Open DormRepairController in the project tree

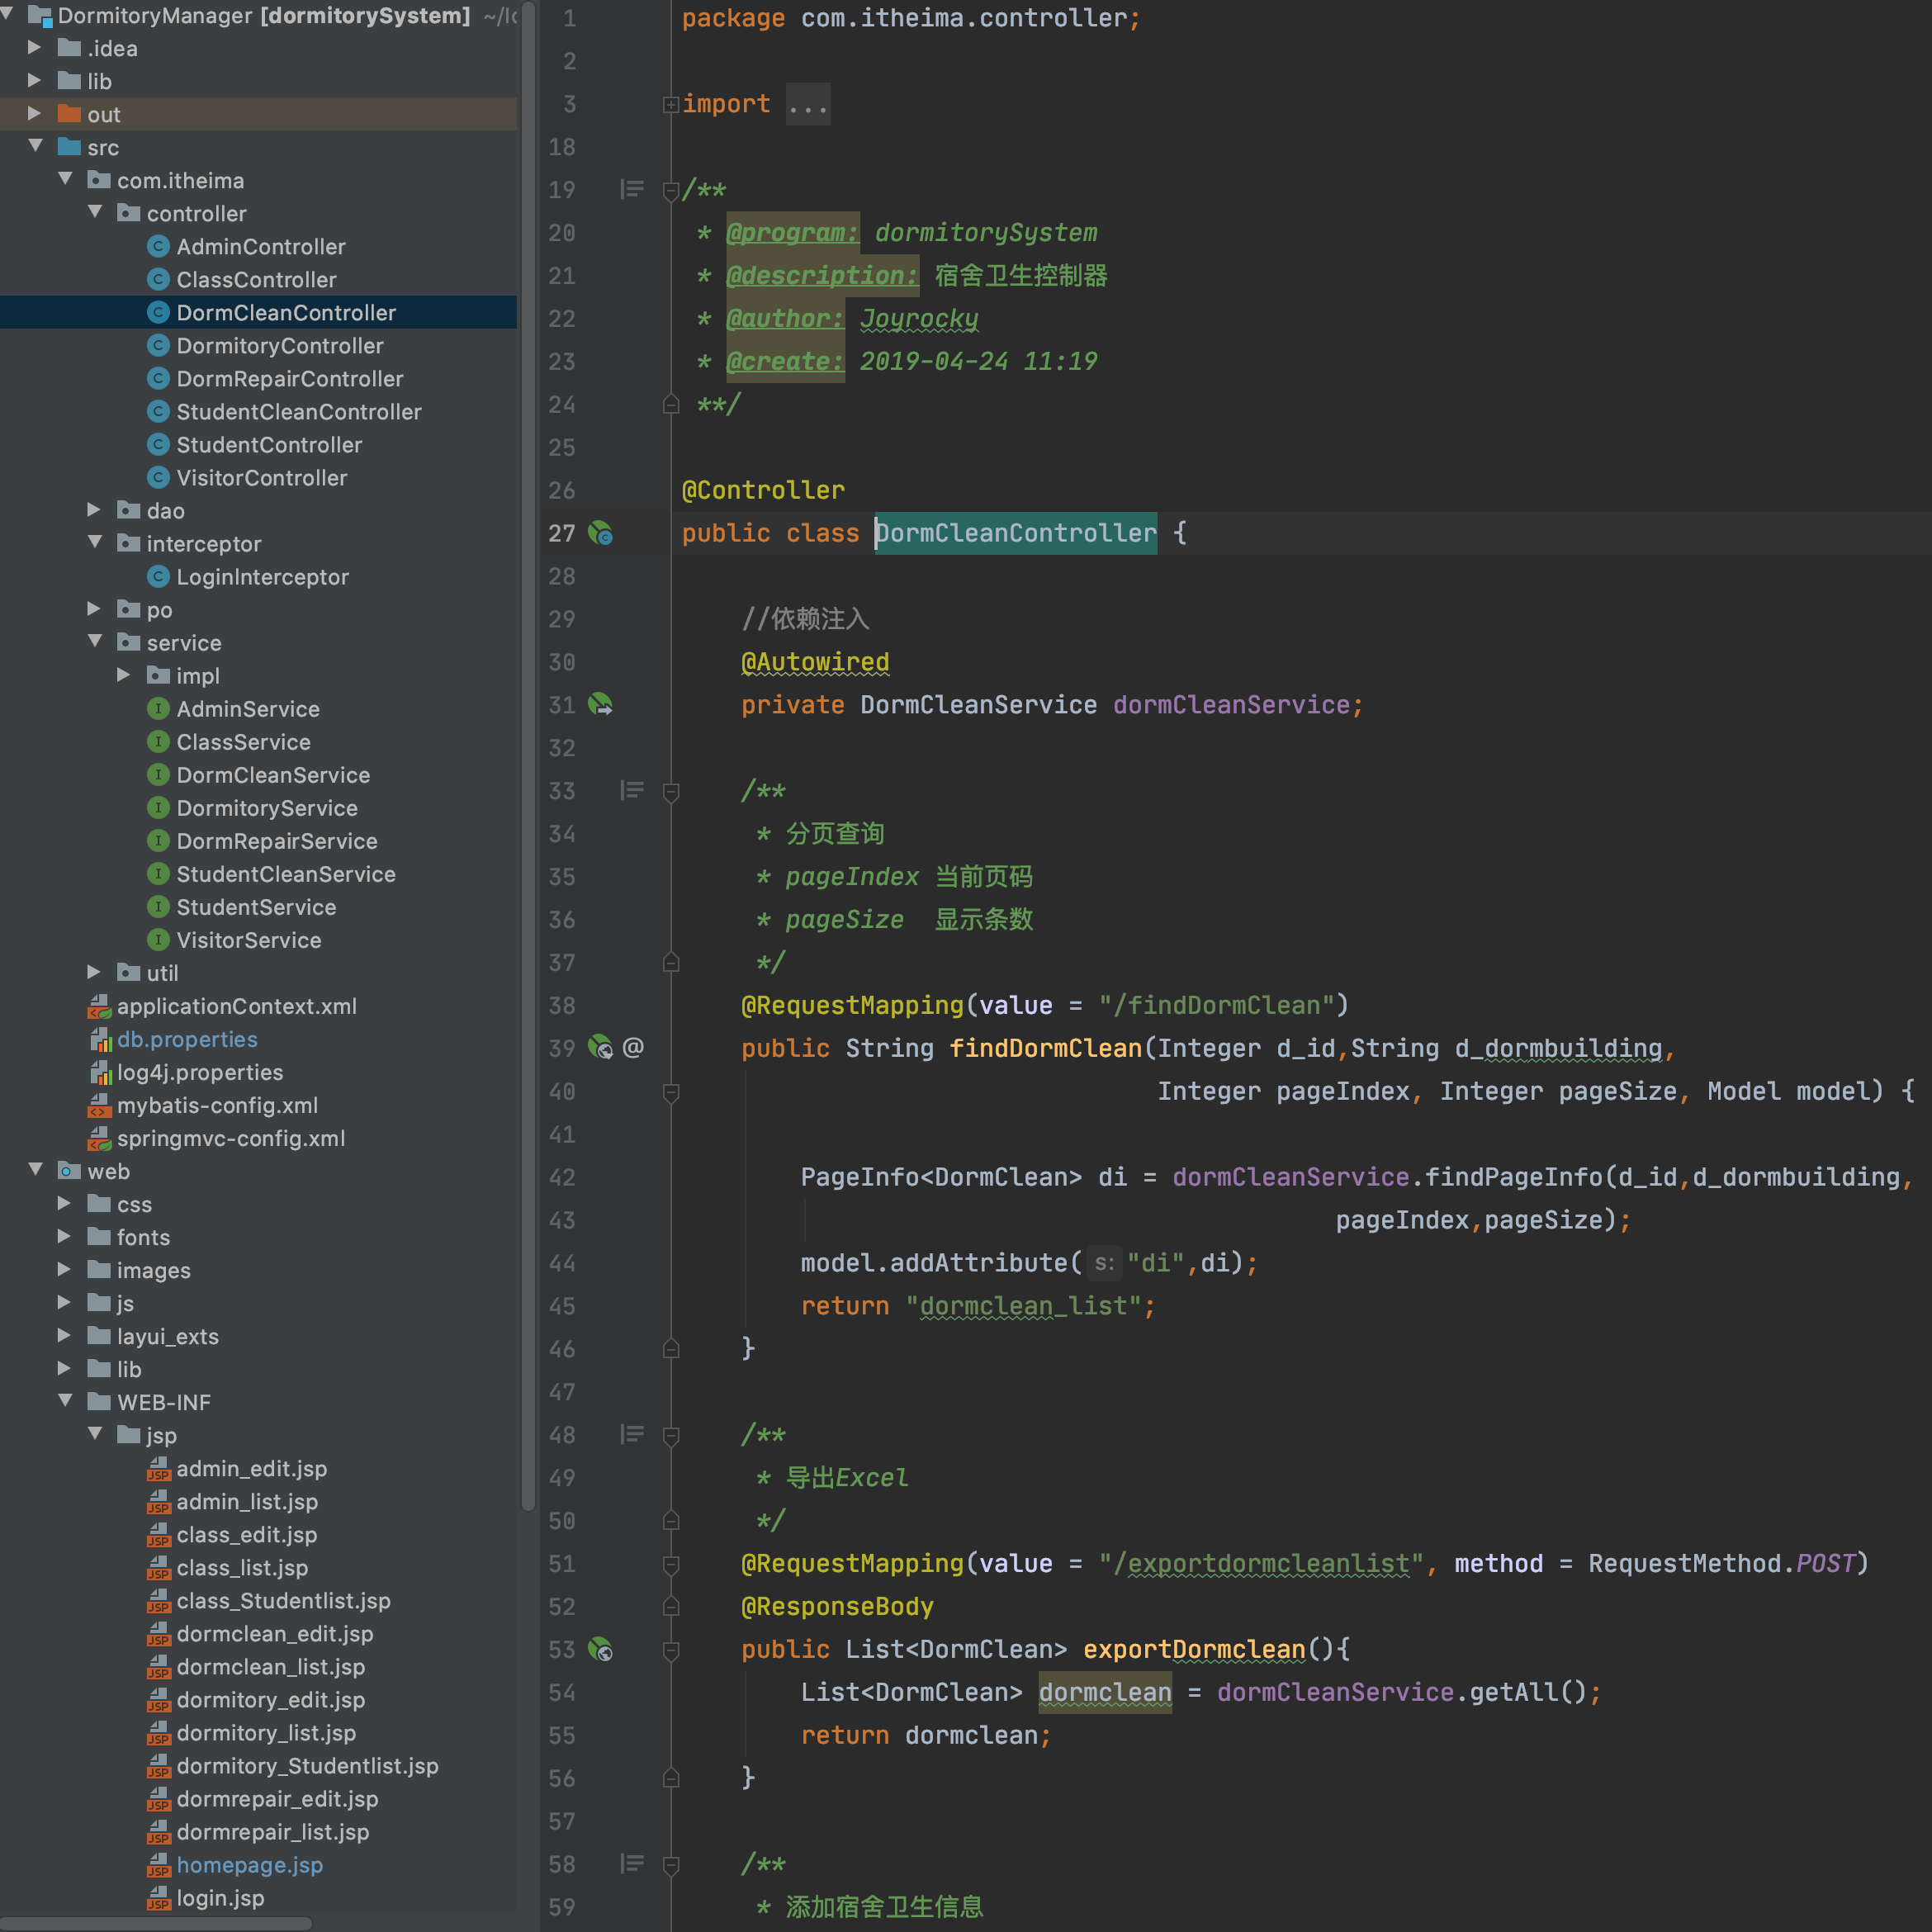pos(289,379)
